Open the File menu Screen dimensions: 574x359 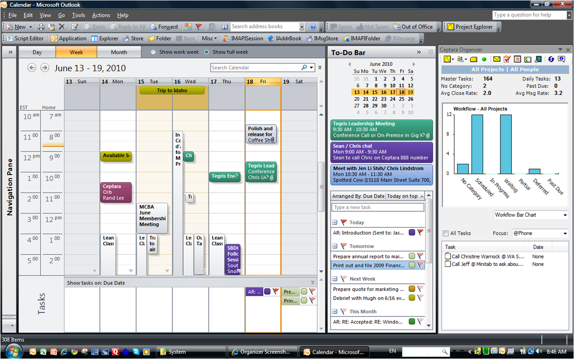pyautogui.click(x=13, y=15)
